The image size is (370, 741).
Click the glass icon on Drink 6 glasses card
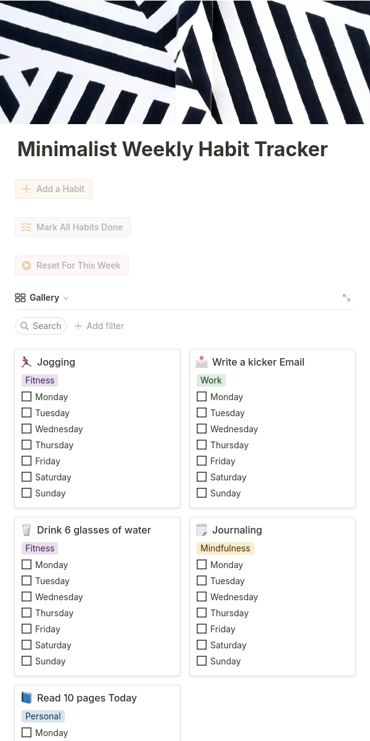coord(26,530)
